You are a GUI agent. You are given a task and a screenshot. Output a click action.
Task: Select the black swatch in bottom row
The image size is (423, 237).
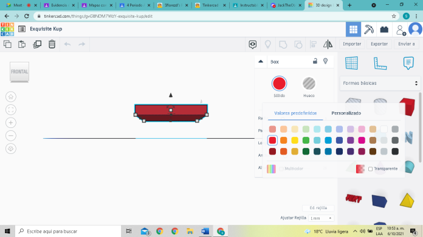(395, 152)
